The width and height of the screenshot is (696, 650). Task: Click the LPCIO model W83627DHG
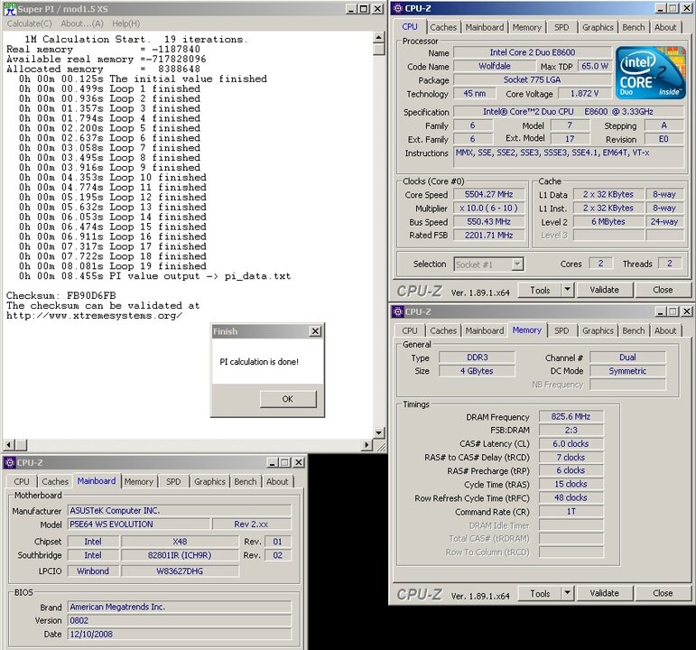(180, 571)
